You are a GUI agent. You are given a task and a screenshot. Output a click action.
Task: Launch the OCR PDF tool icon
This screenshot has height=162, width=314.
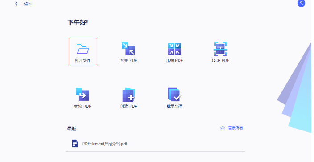tap(220, 49)
